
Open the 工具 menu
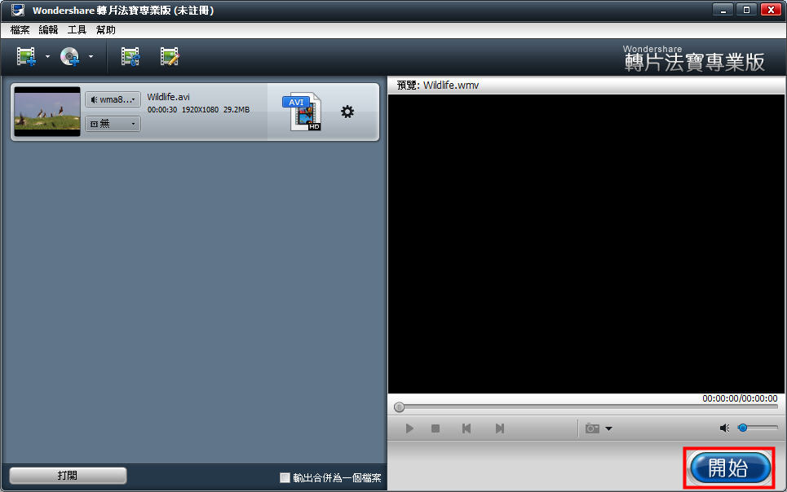[x=77, y=30]
